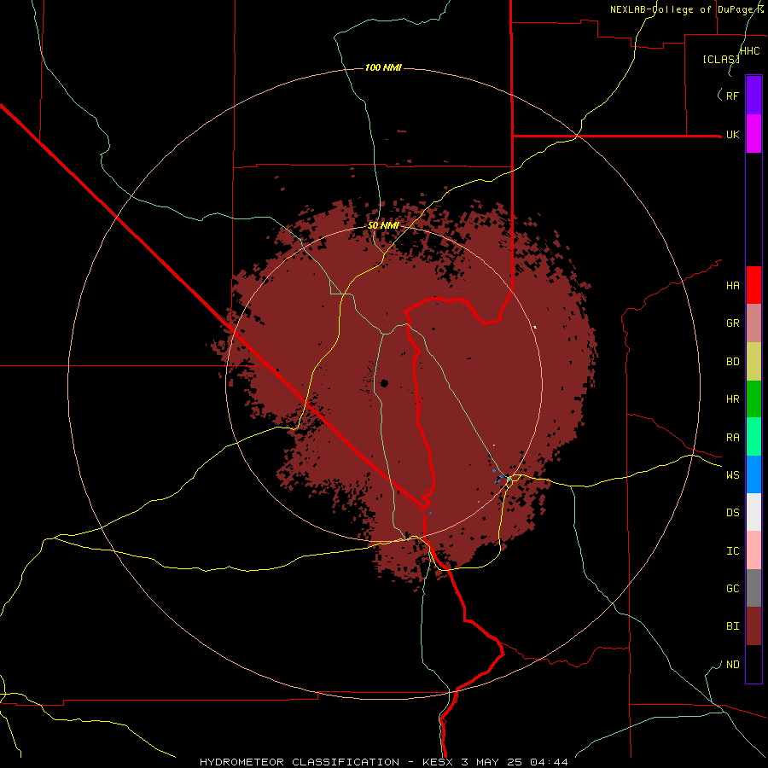Click the gray GC legend color swatch
This screenshot has width=768, height=768.
[x=753, y=588]
